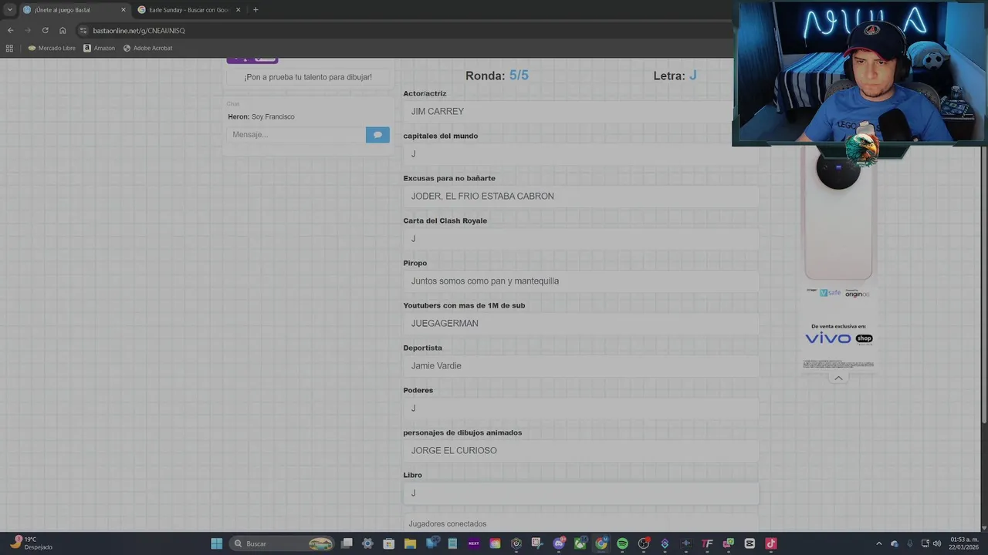Open the Amazon bookmark
This screenshot has width=988, height=555.
point(99,48)
